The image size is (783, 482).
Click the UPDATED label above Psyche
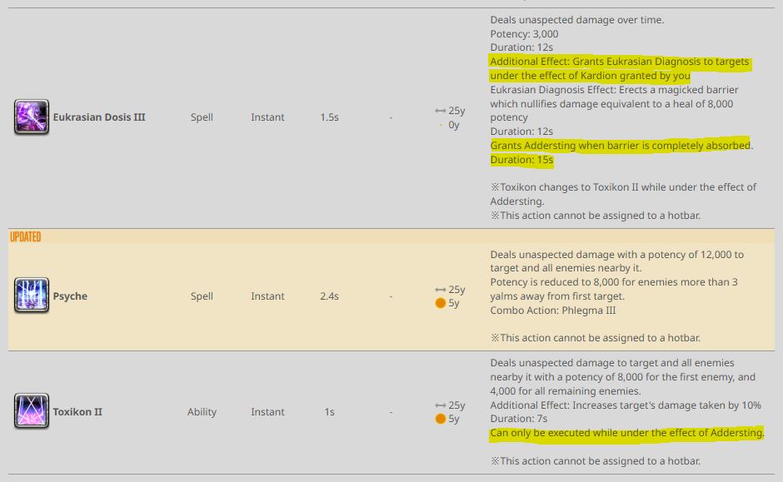26,236
